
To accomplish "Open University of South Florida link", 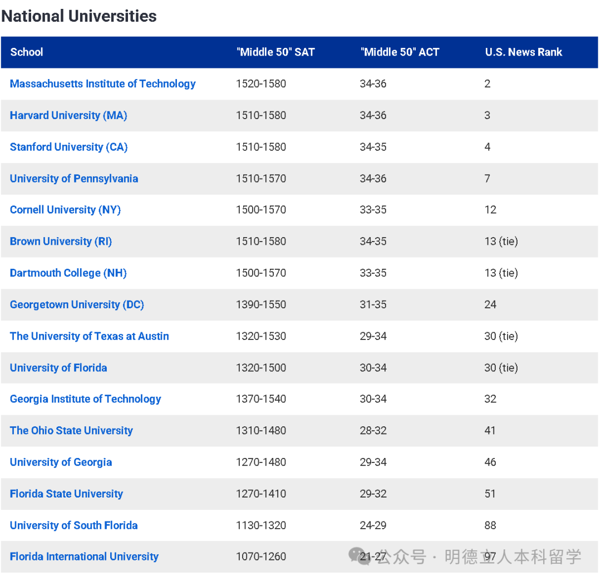I will (x=73, y=525).
